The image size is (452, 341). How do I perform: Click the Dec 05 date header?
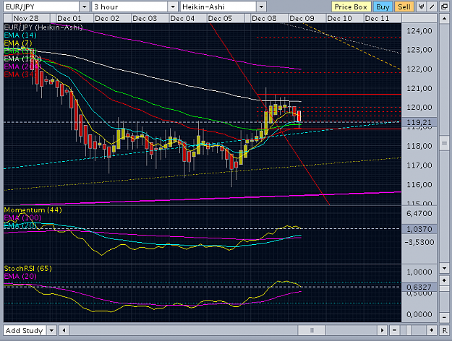pyautogui.click(x=220, y=19)
